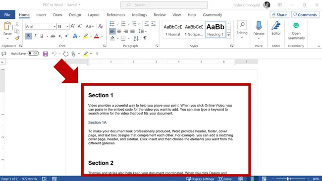Shrink font size icon

[80, 26]
